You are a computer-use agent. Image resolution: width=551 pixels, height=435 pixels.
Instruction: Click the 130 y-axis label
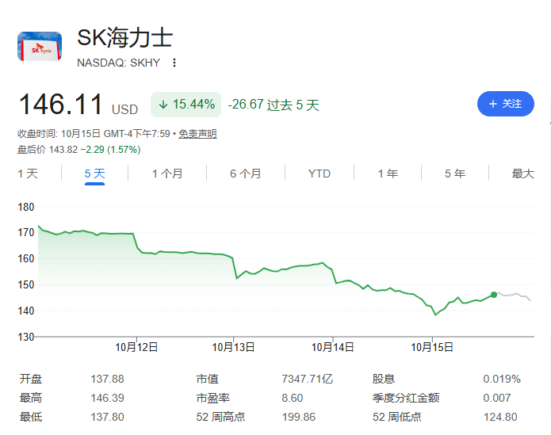click(x=26, y=337)
